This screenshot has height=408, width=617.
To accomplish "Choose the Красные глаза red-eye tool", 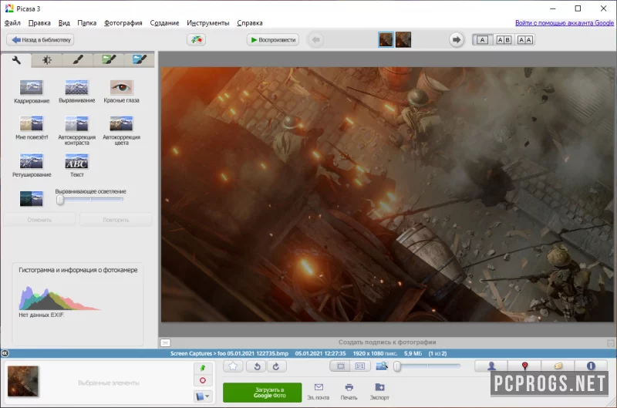I will (121, 91).
